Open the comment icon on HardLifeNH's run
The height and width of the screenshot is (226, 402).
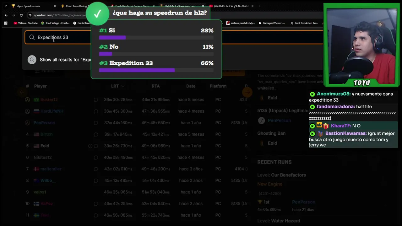(x=96, y=111)
